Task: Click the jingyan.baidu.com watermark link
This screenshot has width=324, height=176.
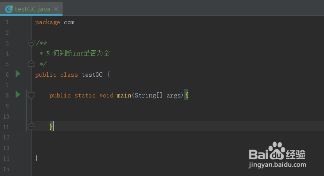Action: coord(277,165)
